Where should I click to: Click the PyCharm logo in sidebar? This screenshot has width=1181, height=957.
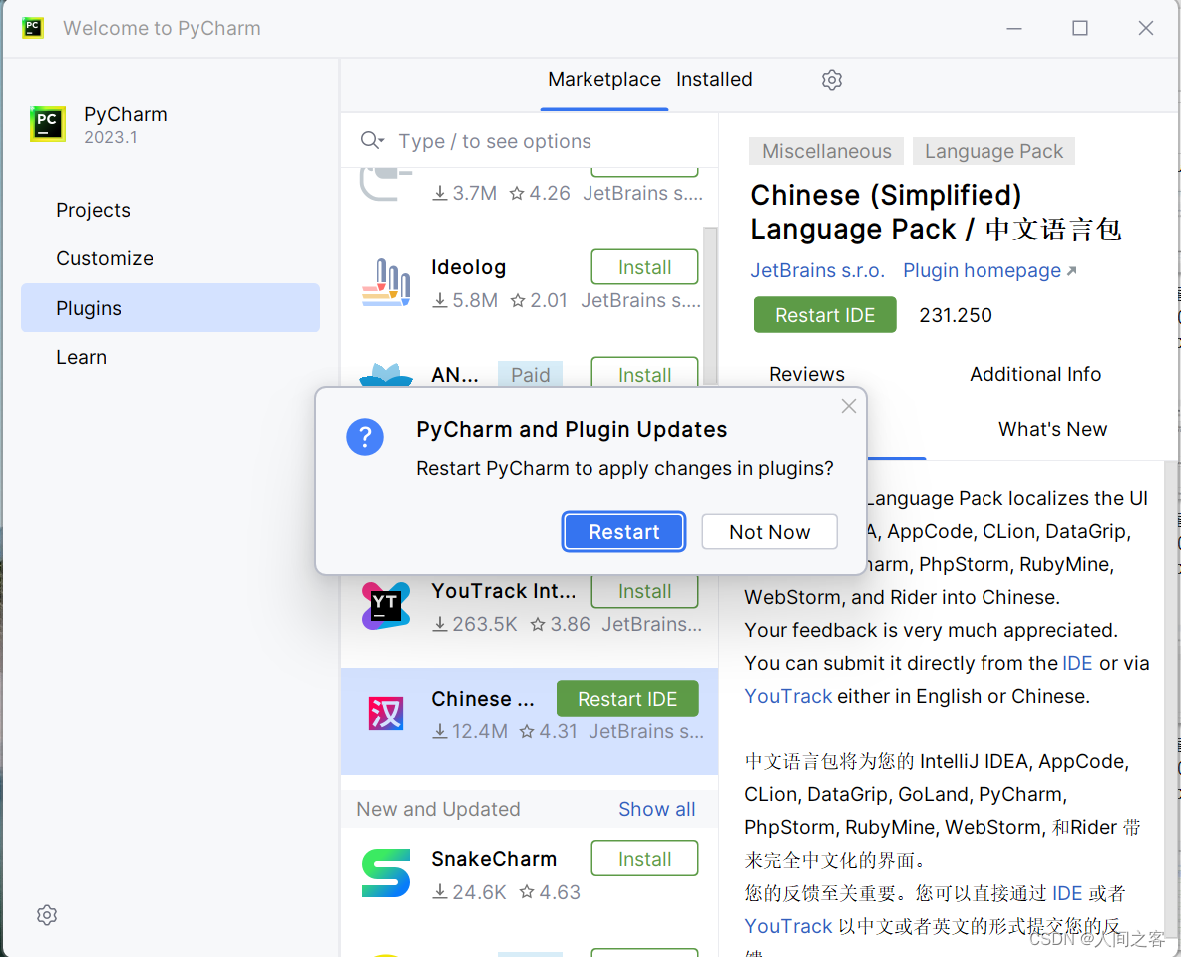click(48, 123)
